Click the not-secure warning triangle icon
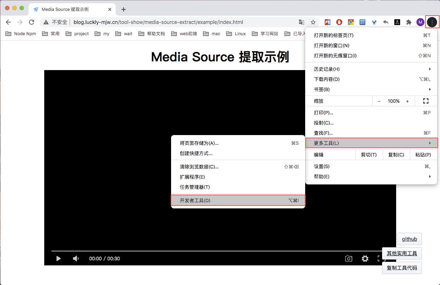This screenshot has height=285, width=440. tap(46, 22)
